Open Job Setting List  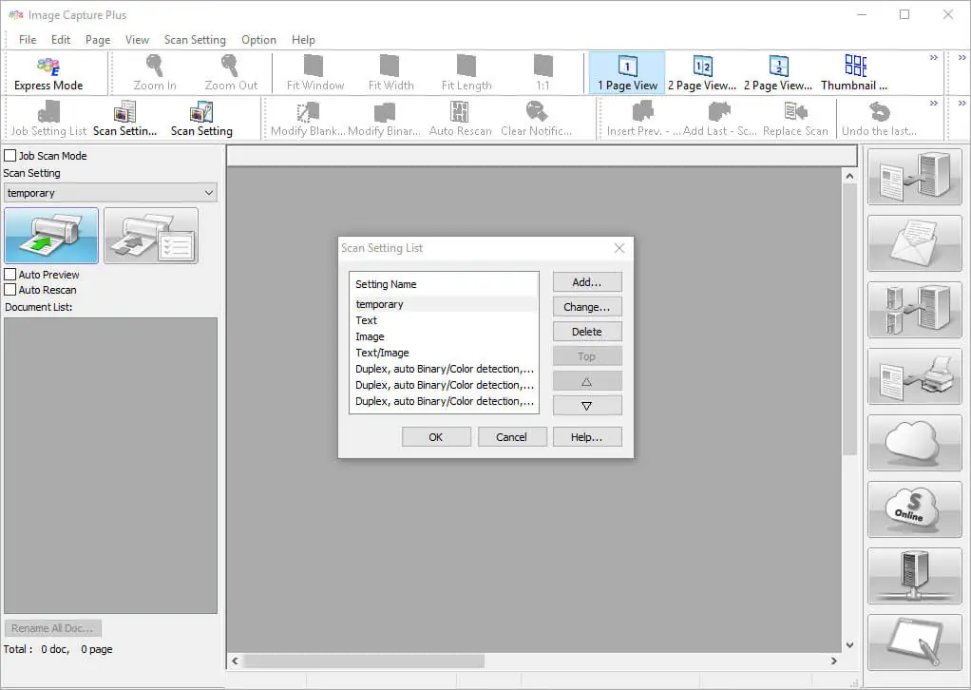pyautogui.click(x=48, y=119)
